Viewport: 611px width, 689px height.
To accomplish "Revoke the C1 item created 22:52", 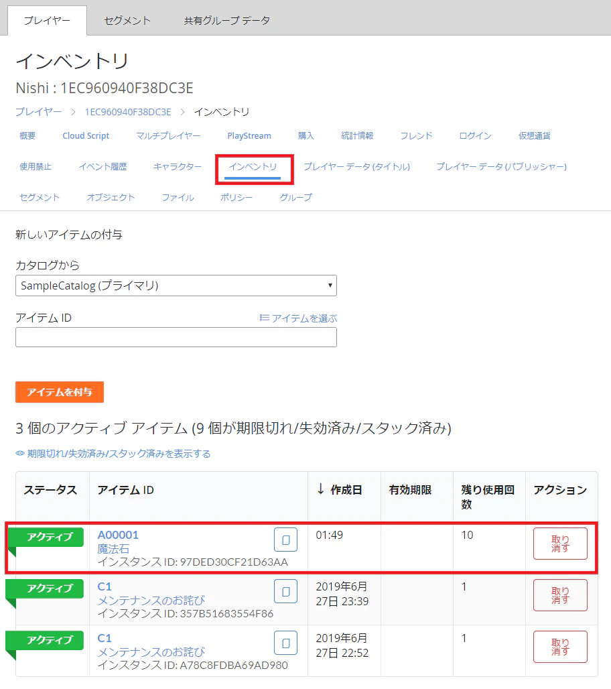I will (560, 647).
